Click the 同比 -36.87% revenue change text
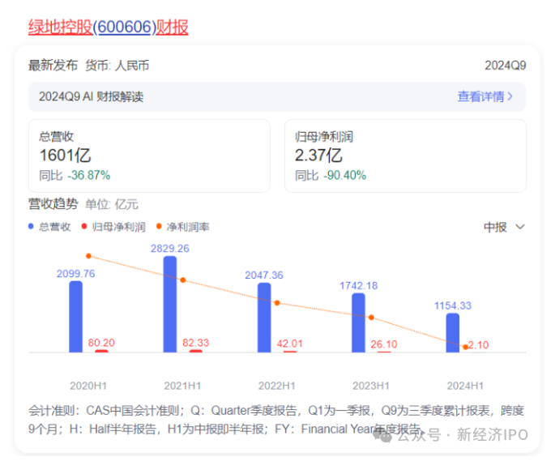Viewport: 551px width, 461px height. pyautogui.click(x=75, y=175)
